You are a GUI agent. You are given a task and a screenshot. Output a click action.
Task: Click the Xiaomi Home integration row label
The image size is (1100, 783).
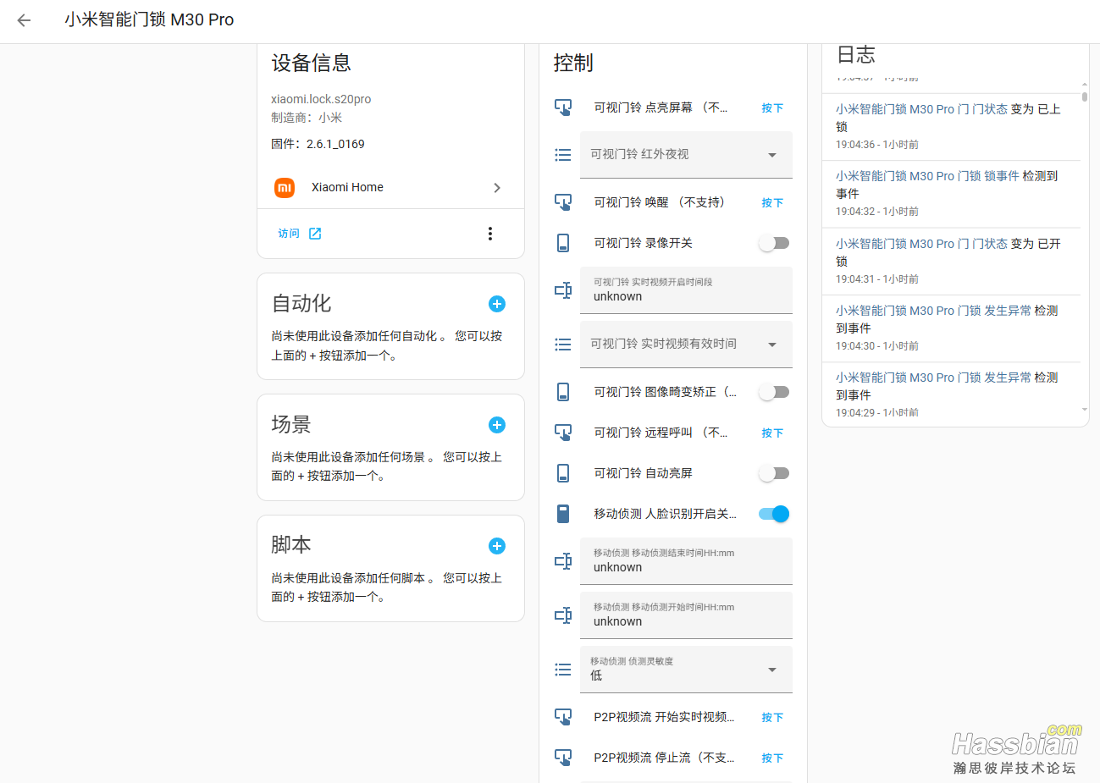click(x=347, y=187)
